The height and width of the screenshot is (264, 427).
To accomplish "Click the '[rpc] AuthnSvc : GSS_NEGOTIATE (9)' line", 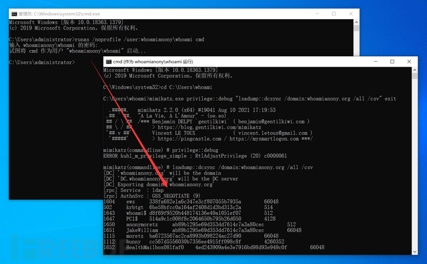I will tap(152, 196).
